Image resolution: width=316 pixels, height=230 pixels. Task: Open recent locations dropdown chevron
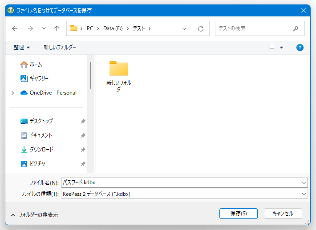tap(44, 28)
